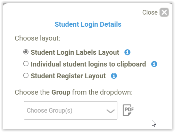The width and height of the screenshot is (175, 132).
Task: Click the "Choose Group(s)" placeholder text
Action: [50, 111]
